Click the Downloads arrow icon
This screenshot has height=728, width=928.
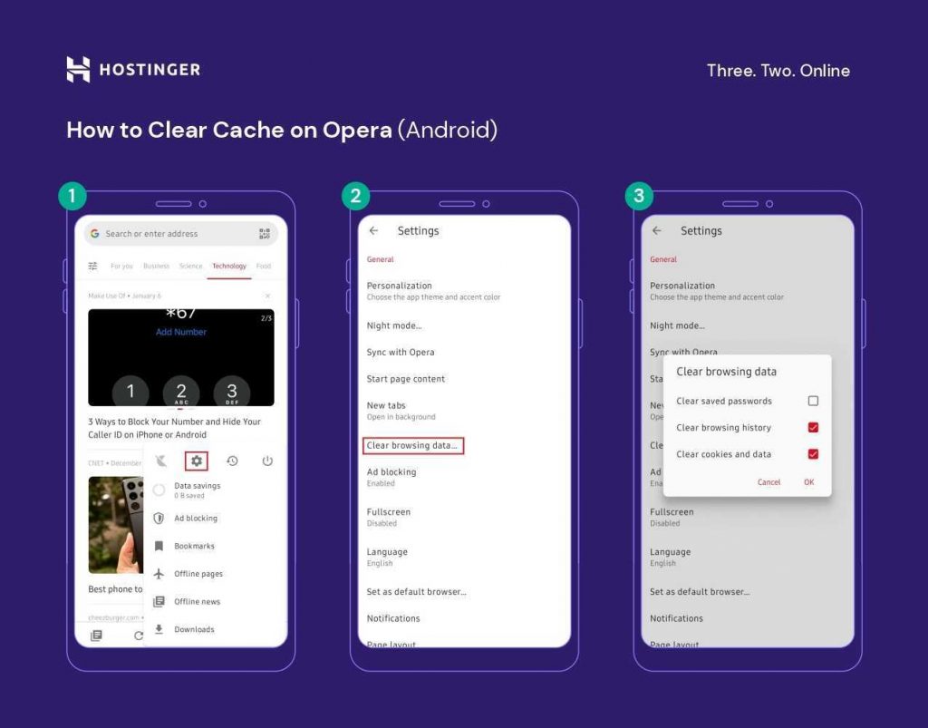pos(159,629)
